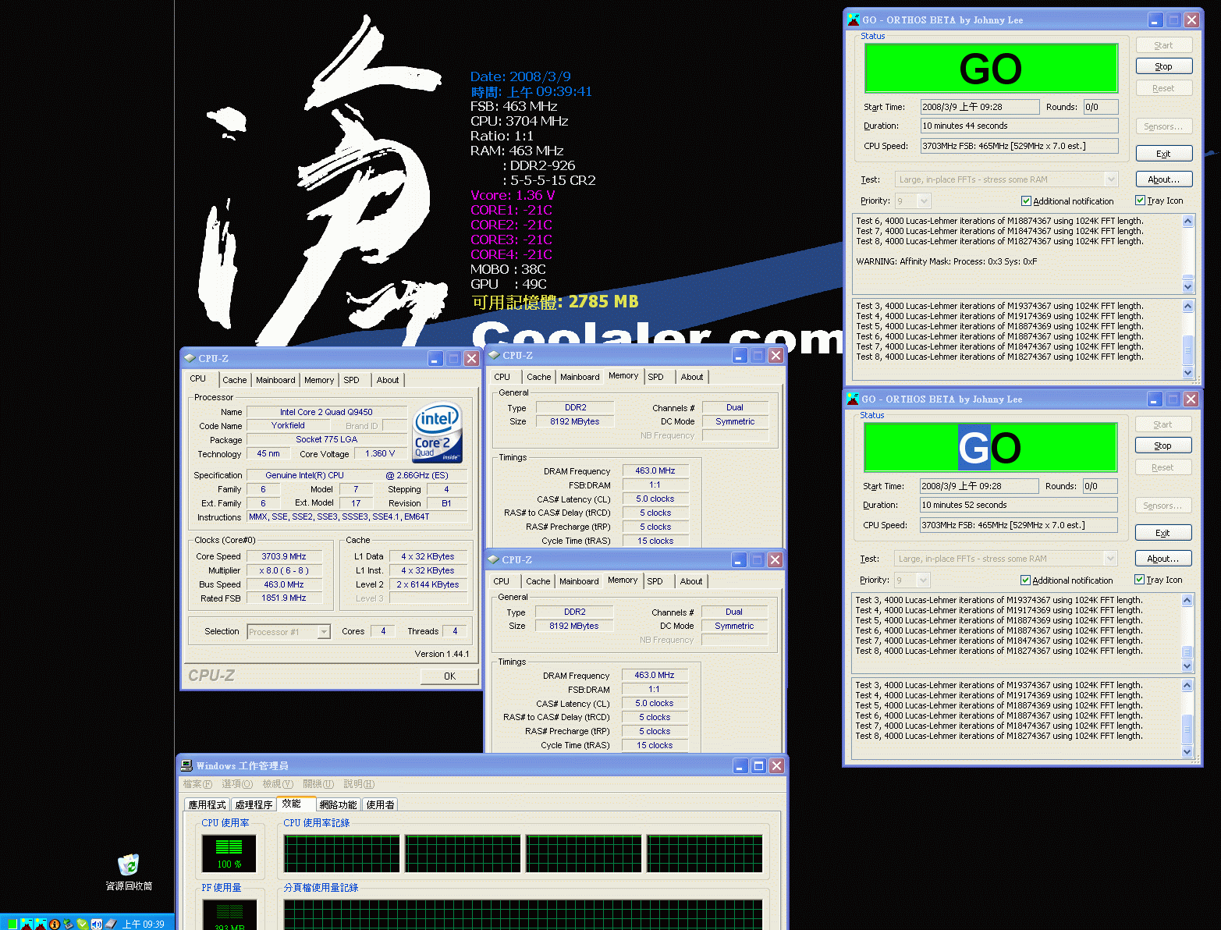Open the 檔案(F) menu in Task Manager
The image size is (1221, 930).
(x=197, y=784)
